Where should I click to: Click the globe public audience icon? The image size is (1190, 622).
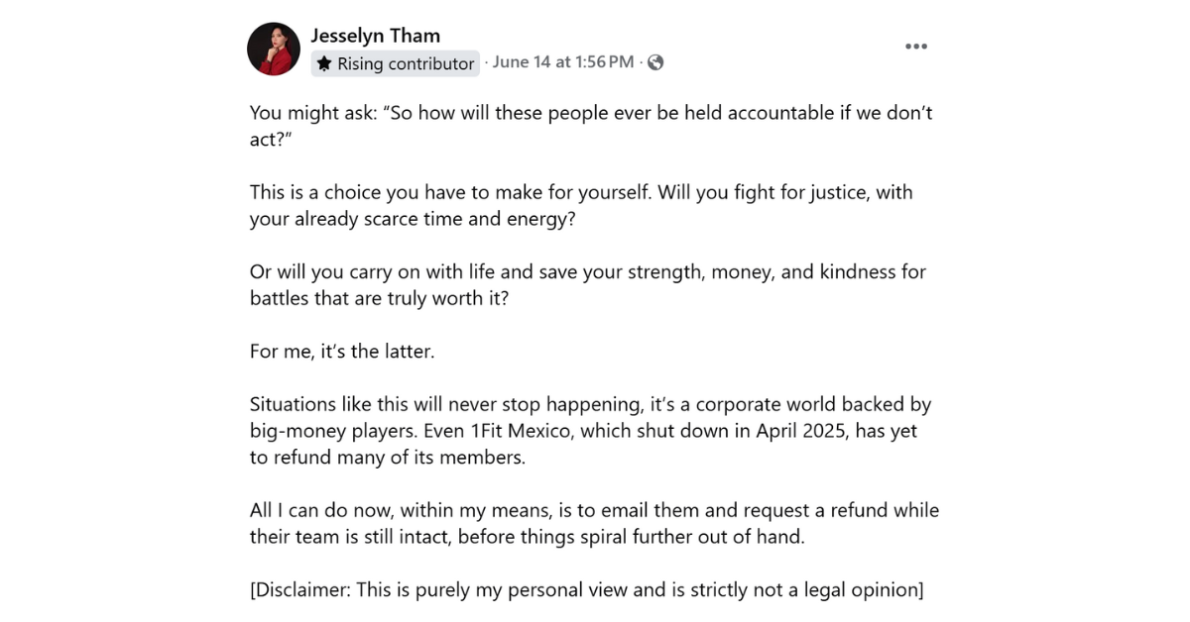point(655,62)
